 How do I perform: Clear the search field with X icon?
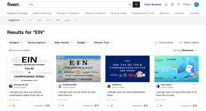click(130, 5)
